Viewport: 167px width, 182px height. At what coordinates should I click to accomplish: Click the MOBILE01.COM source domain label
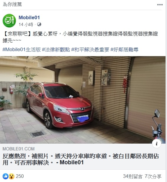[x=19, y=149]
